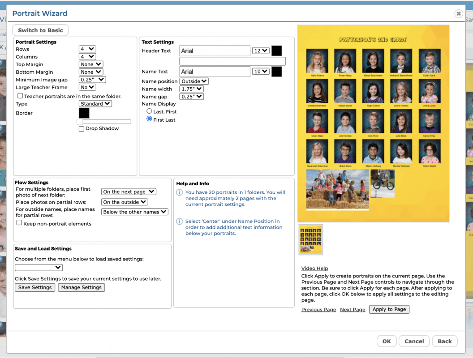Click the info icon about 20 portraits
The height and width of the screenshot is (358, 473).
179,193
